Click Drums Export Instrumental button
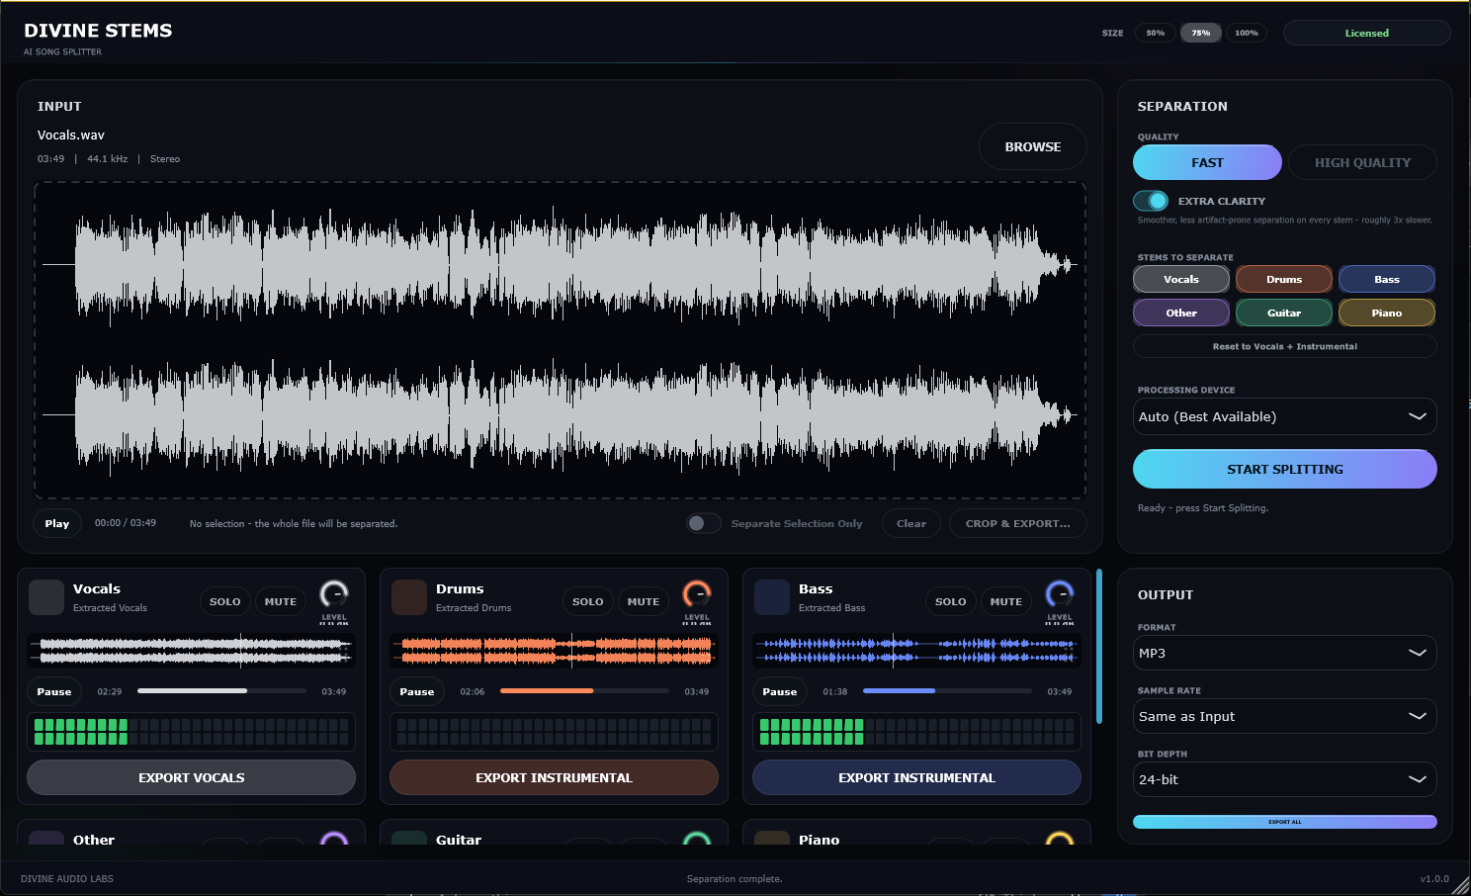1471x896 pixels. click(555, 777)
